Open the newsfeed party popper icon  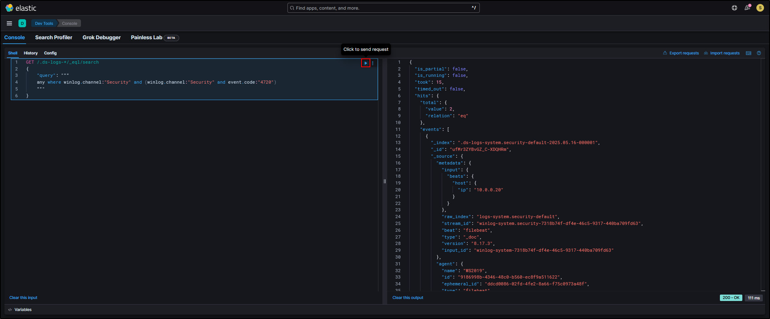click(x=747, y=8)
